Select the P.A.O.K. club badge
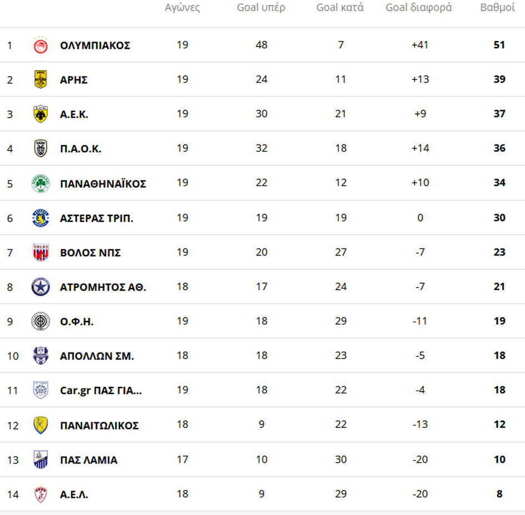This screenshot has height=515, width=525. [x=41, y=149]
